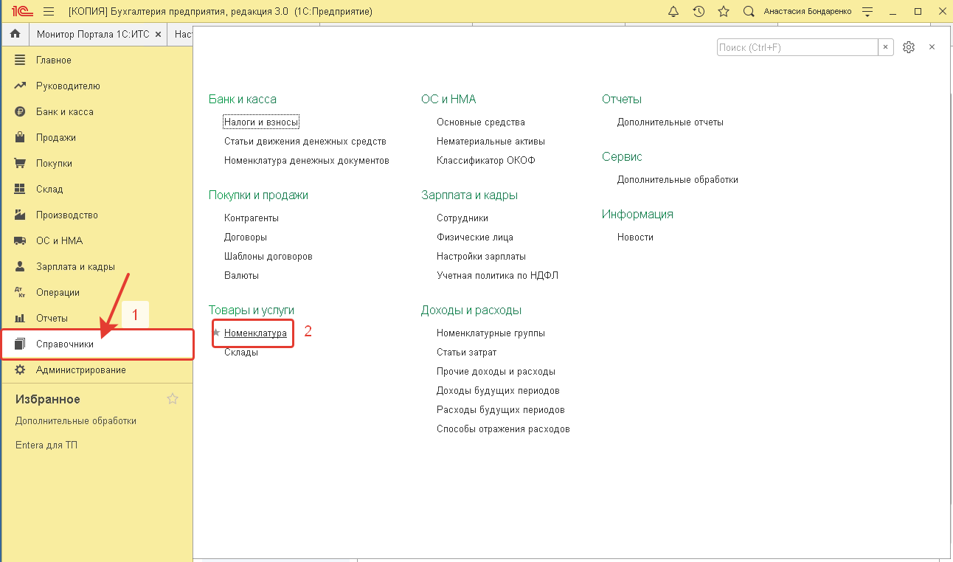Click the Склад grid icon

point(21,189)
